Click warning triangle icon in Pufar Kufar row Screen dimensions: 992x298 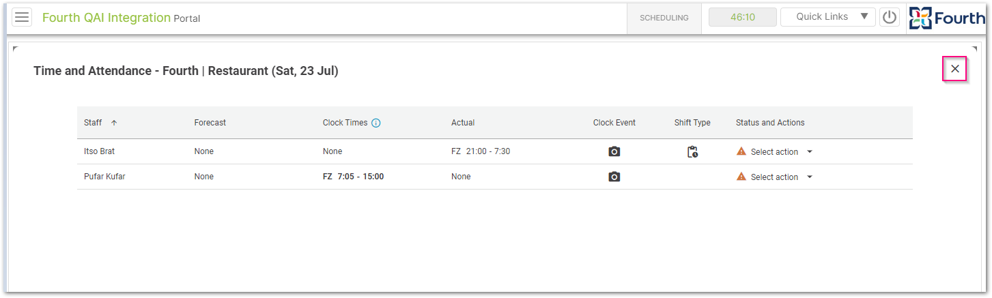(x=741, y=177)
